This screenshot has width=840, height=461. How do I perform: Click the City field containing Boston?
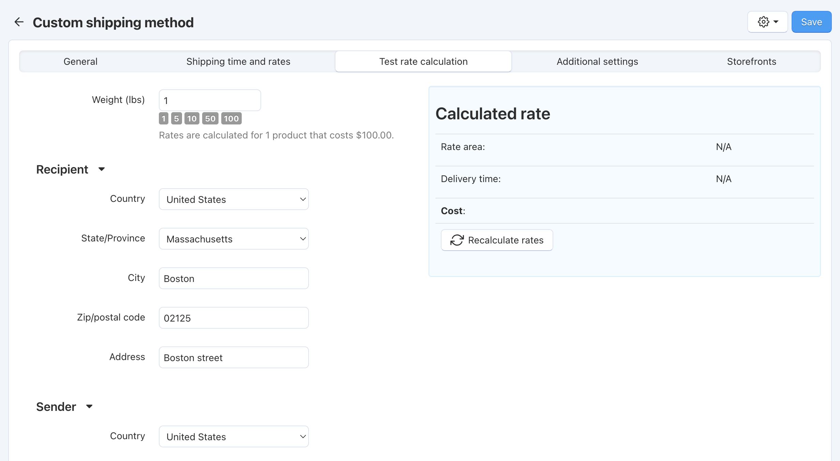(x=234, y=278)
